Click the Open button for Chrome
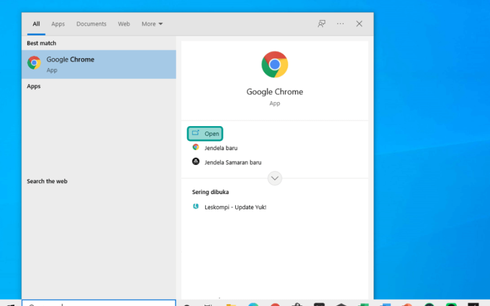The height and width of the screenshot is (306, 490). pos(205,133)
